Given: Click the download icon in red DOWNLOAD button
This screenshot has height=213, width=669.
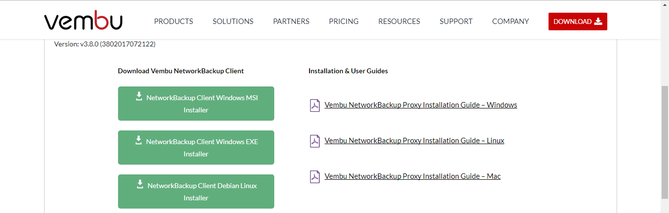Looking at the screenshot, I should click(x=598, y=21).
